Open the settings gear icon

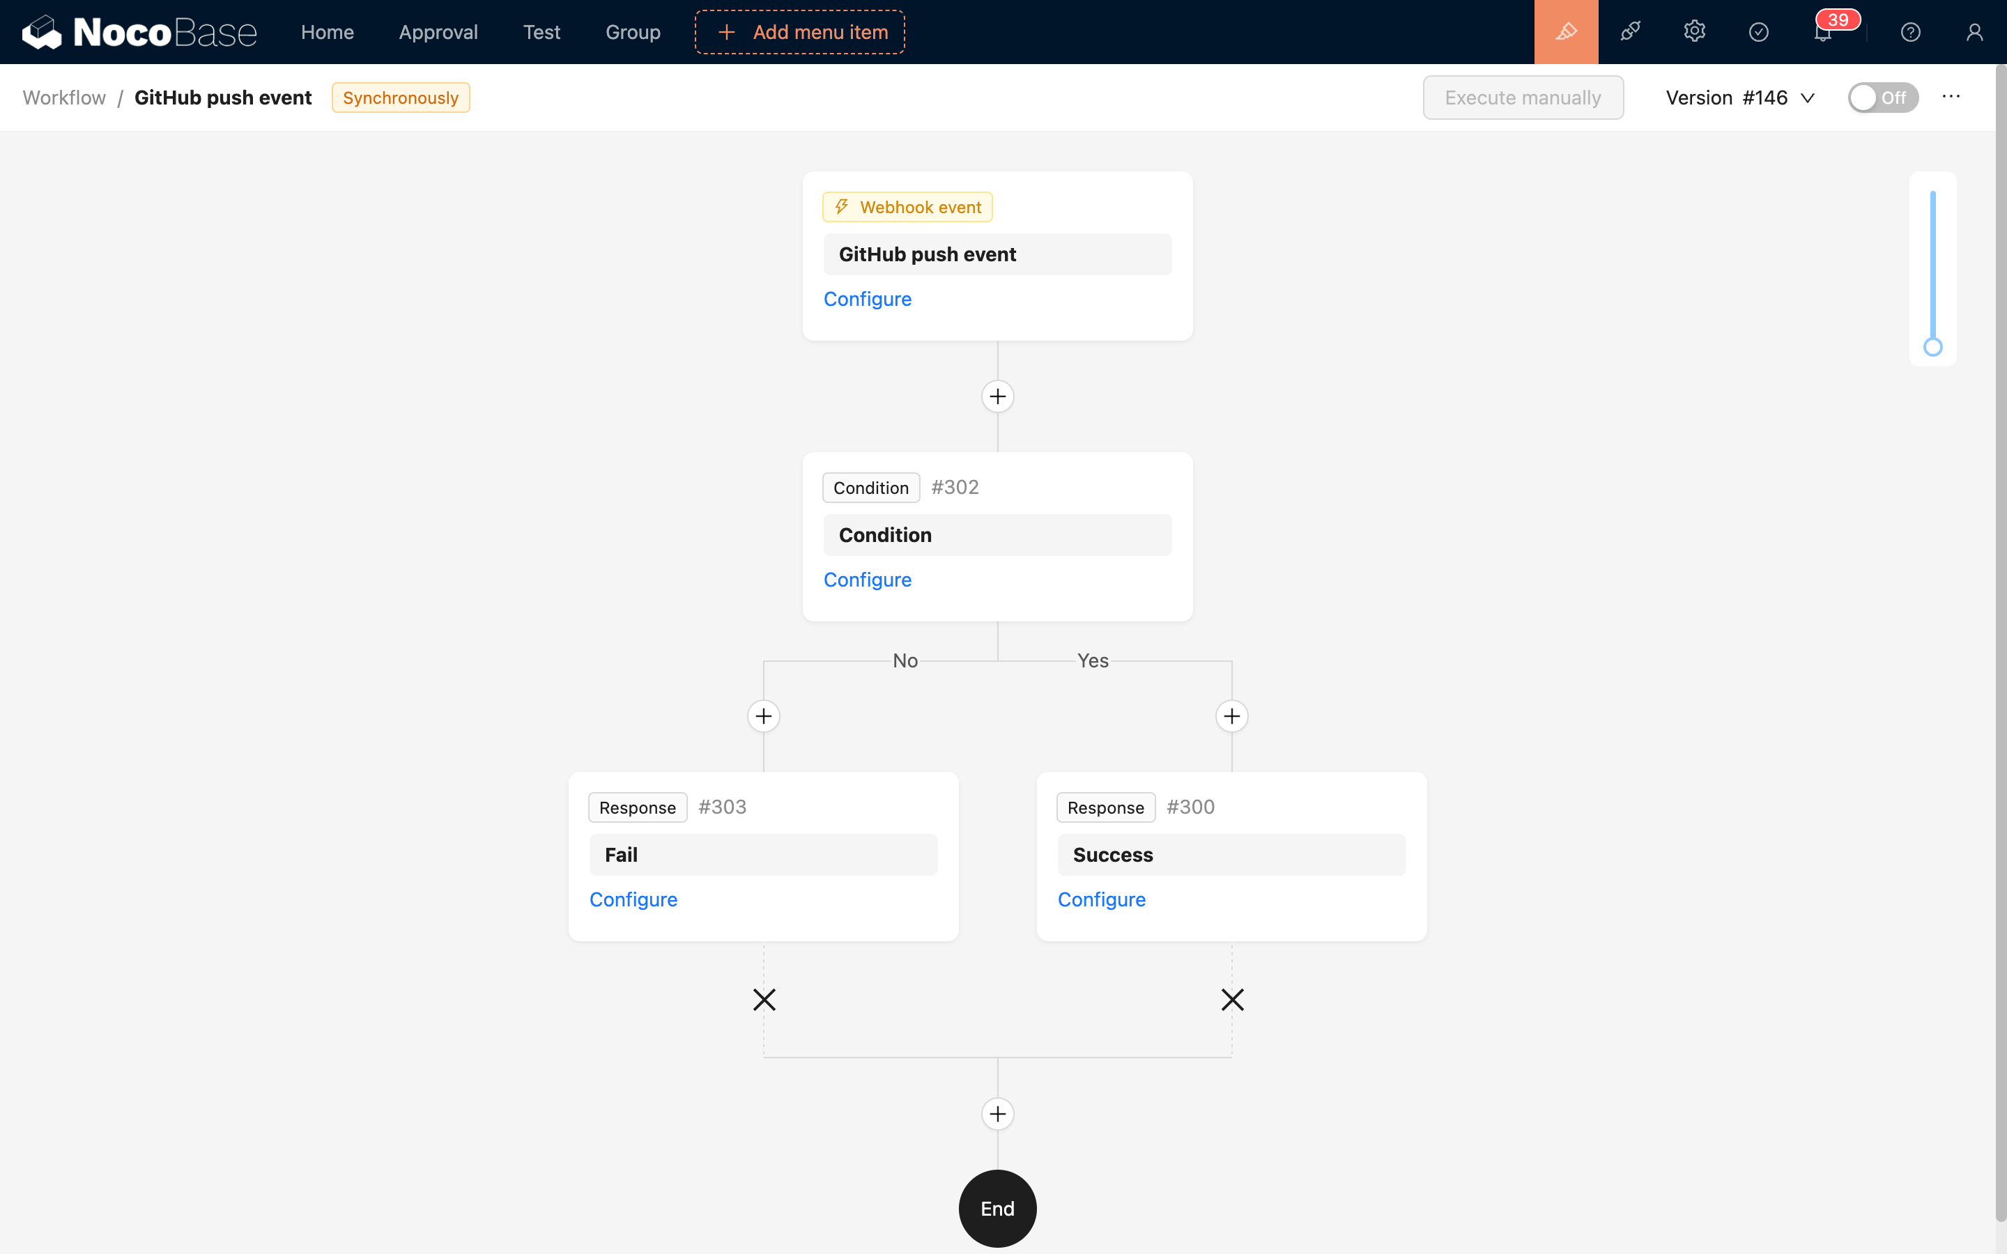click(1693, 31)
